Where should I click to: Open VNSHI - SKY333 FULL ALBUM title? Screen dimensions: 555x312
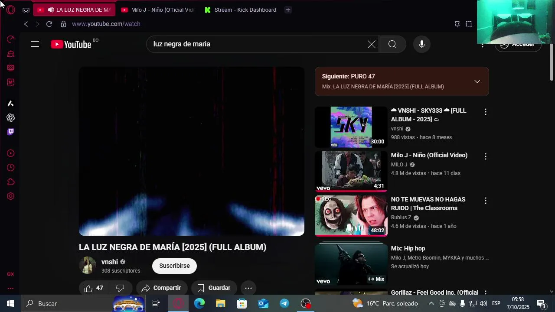(x=429, y=115)
